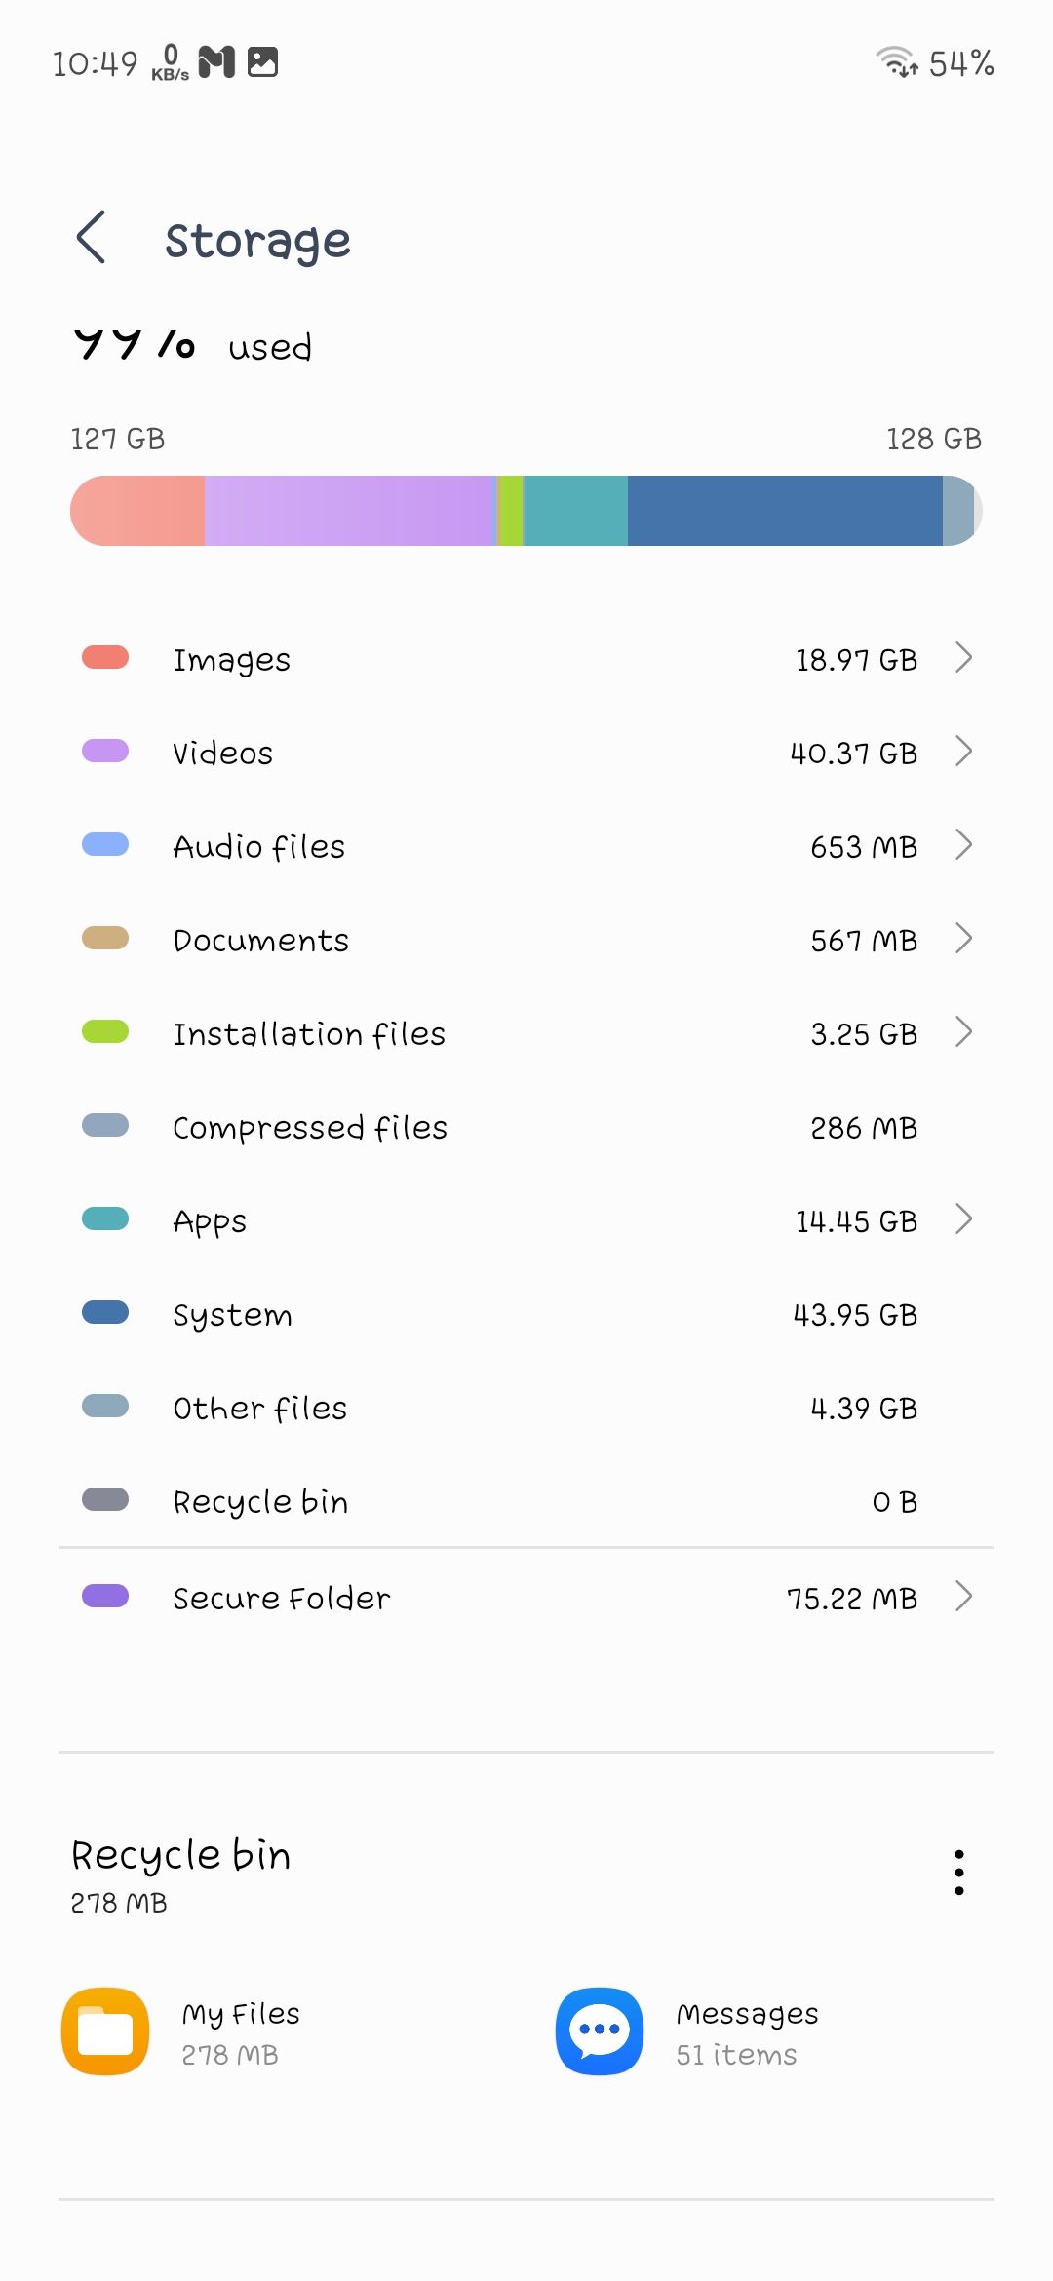Tap the red Images color indicator
Viewport: 1053px width, 2281px height.
pyautogui.click(x=105, y=657)
